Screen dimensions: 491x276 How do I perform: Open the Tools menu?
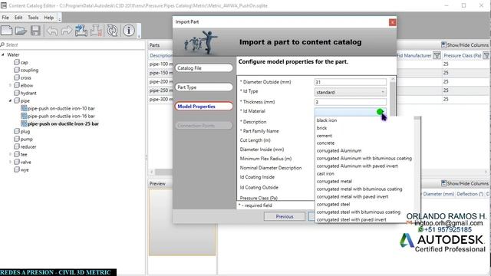[x=33, y=18]
